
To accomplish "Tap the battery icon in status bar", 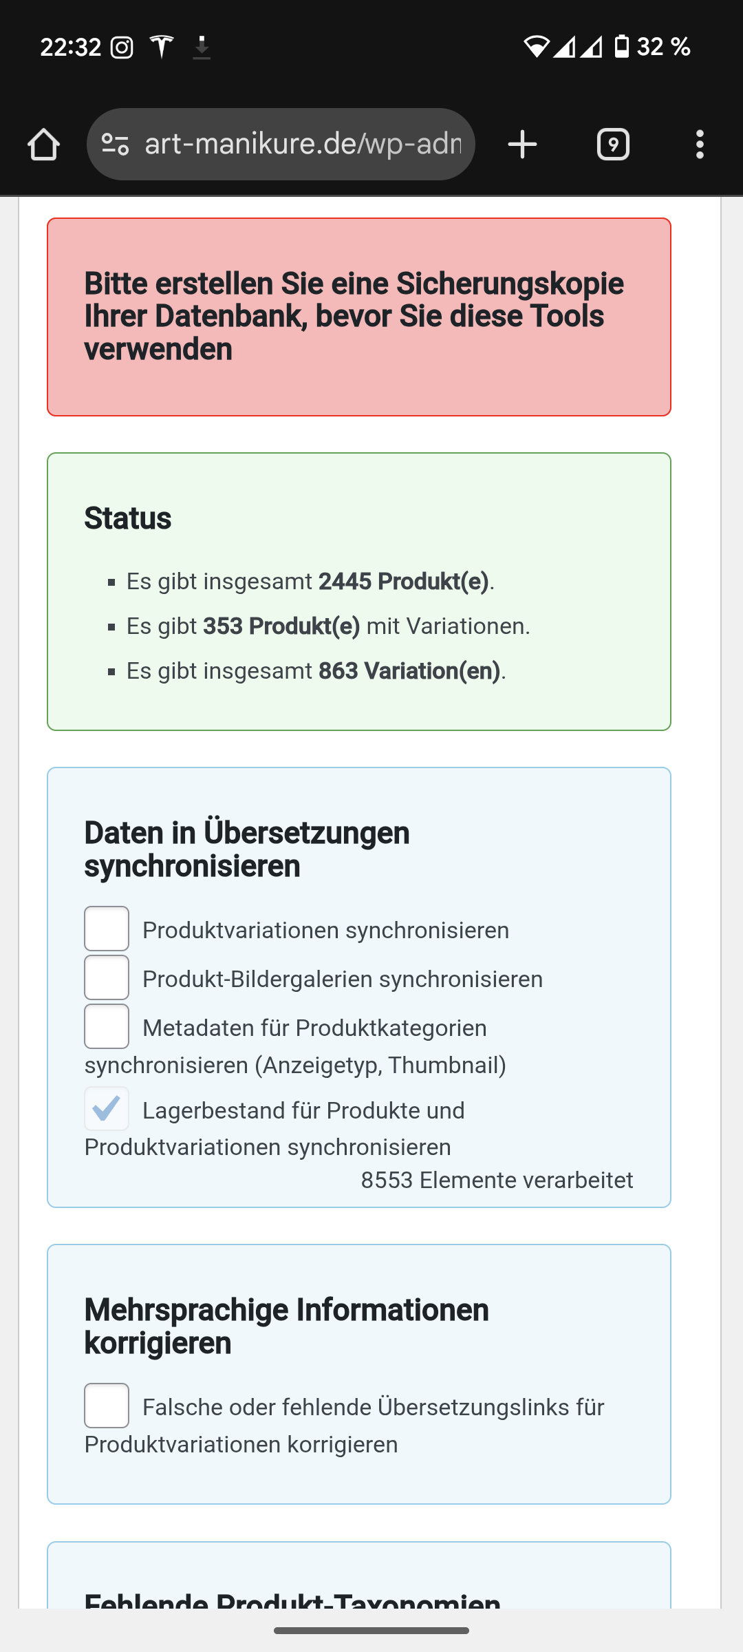I will click(622, 47).
